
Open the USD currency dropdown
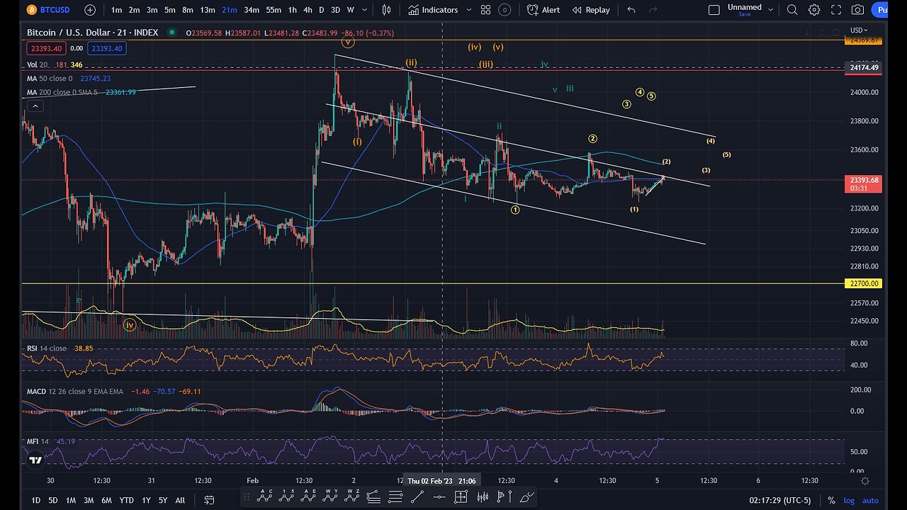(x=858, y=30)
